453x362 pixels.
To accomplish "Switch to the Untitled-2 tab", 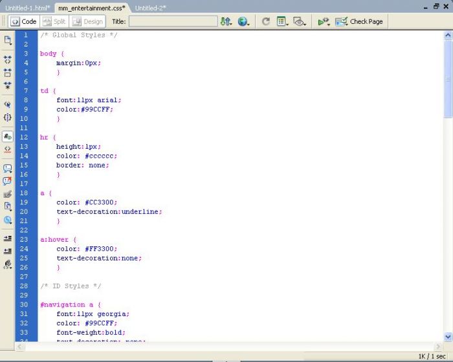I will (150, 8).
